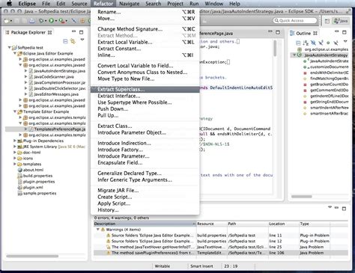Screen dimensions: 355x273
Task: Select the Outline view tab
Action: pos(303,34)
